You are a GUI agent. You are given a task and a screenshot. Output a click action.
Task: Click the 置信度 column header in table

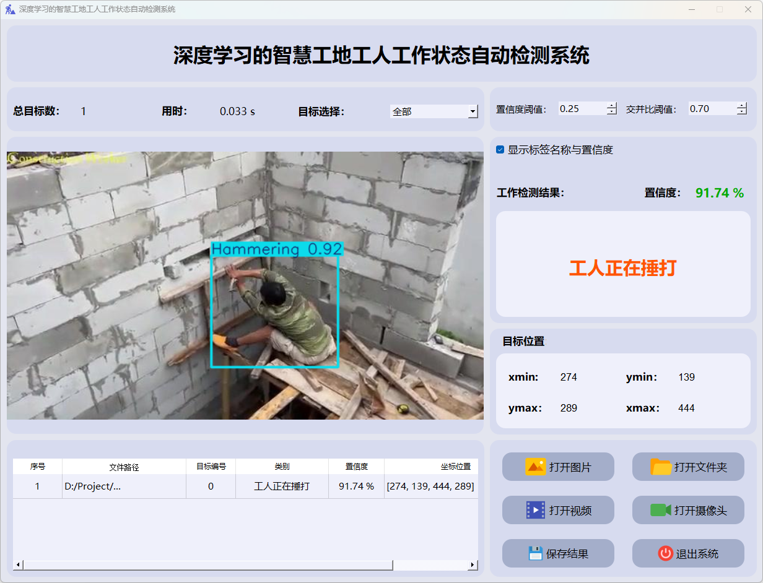click(x=356, y=467)
